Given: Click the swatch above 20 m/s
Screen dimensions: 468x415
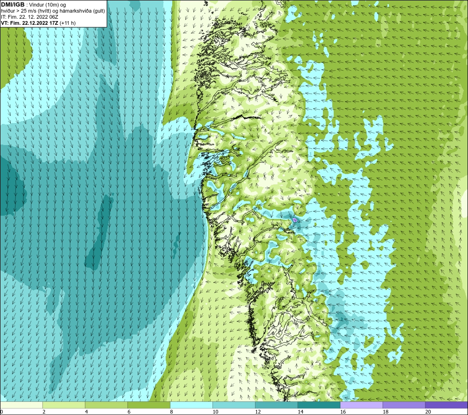Looking at the screenshot, I should (446, 405).
